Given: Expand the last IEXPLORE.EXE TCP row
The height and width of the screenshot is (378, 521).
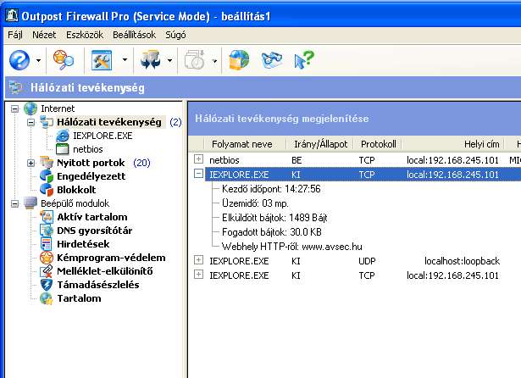Looking at the screenshot, I should [x=198, y=275].
